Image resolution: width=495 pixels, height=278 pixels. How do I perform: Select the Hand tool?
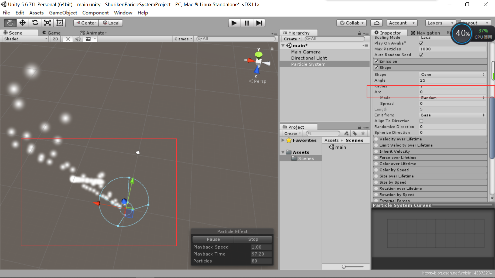click(10, 23)
